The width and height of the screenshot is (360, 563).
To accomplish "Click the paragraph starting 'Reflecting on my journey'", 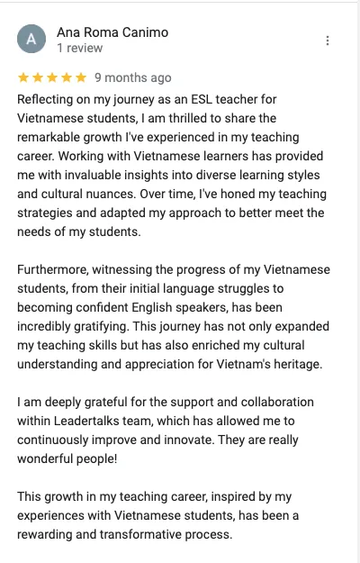I will click(x=172, y=166).
